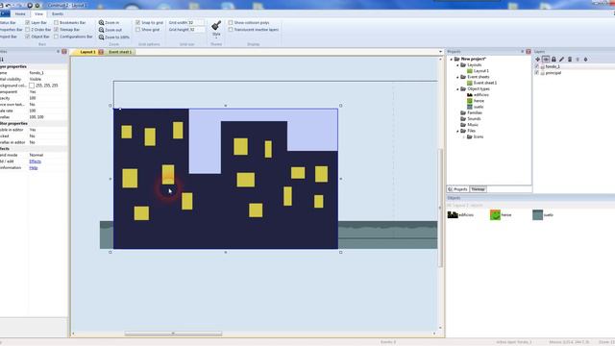615x346 pixels.
Task: Open the tab list dropdown arrow at tab bar right
Action: pyautogui.click(x=440, y=52)
